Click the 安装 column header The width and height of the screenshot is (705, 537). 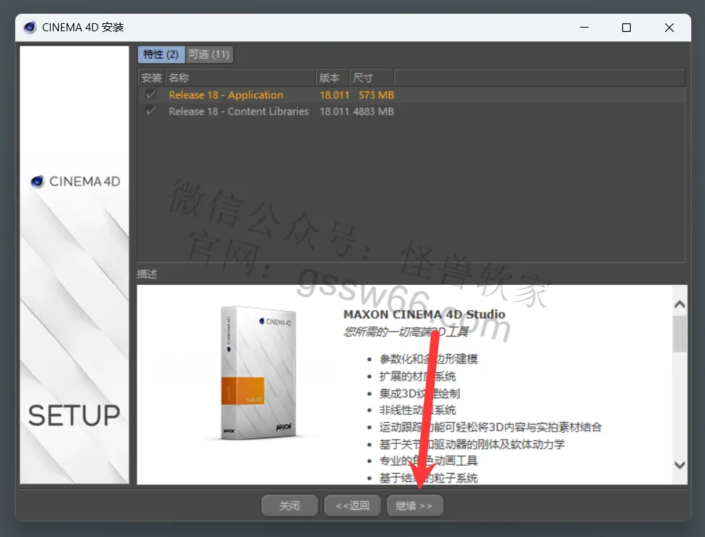click(151, 78)
